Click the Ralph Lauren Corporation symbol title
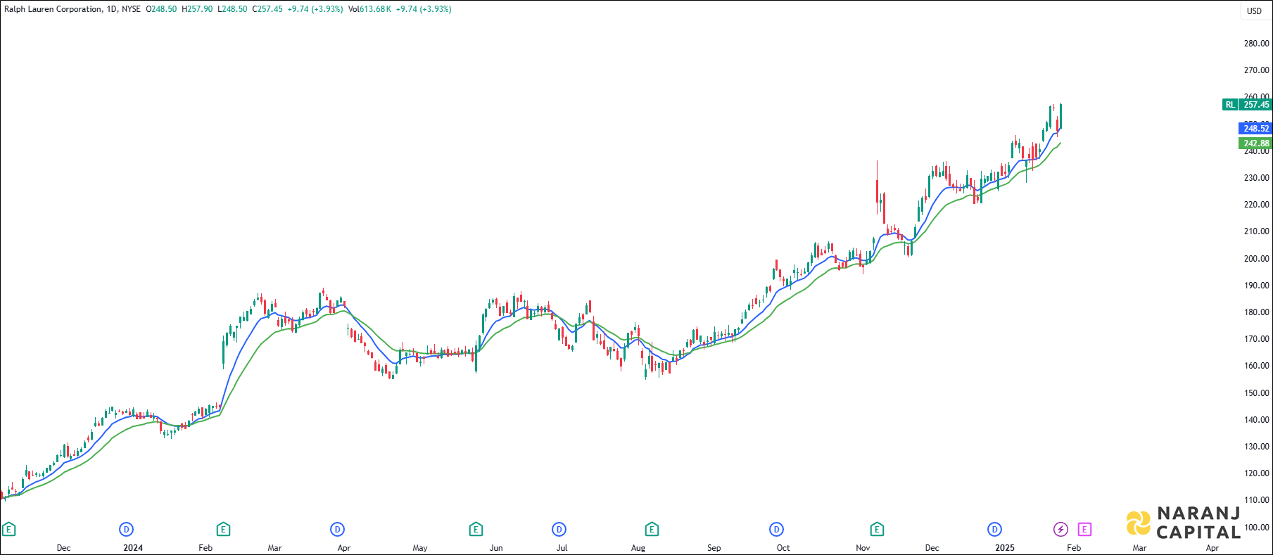This screenshot has width=1273, height=555. click(53, 9)
